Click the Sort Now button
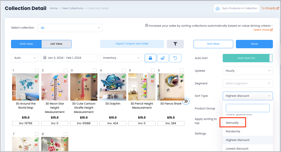 pyautogui.click(x=213, y=44)
